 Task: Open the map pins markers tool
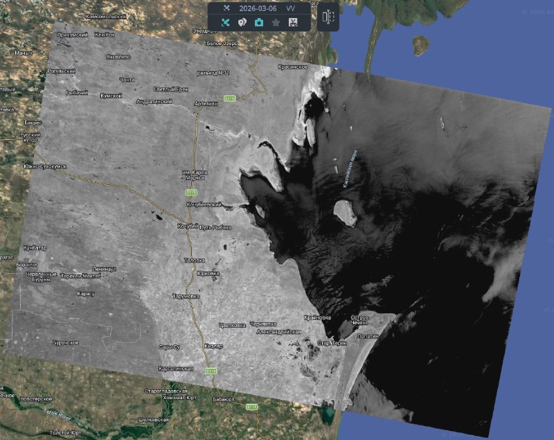[x=242, y=22]
